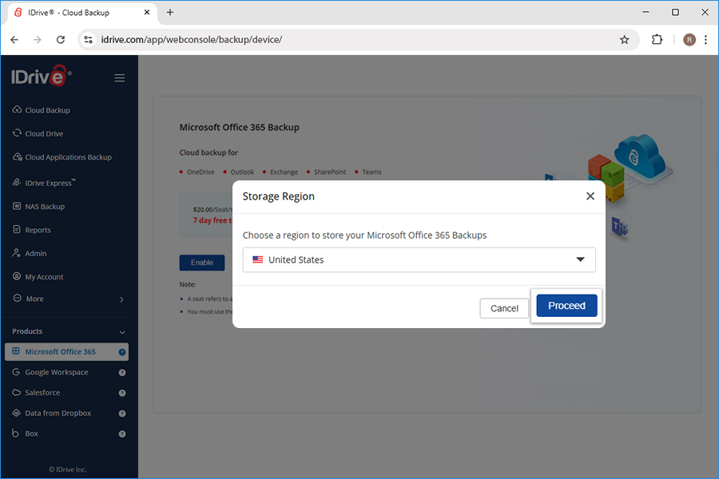Image resolution: width=719 pixels, height=479 pixels.
Task: Click the Cloud Backup cloud icon
Action: [x=17, y=109]
